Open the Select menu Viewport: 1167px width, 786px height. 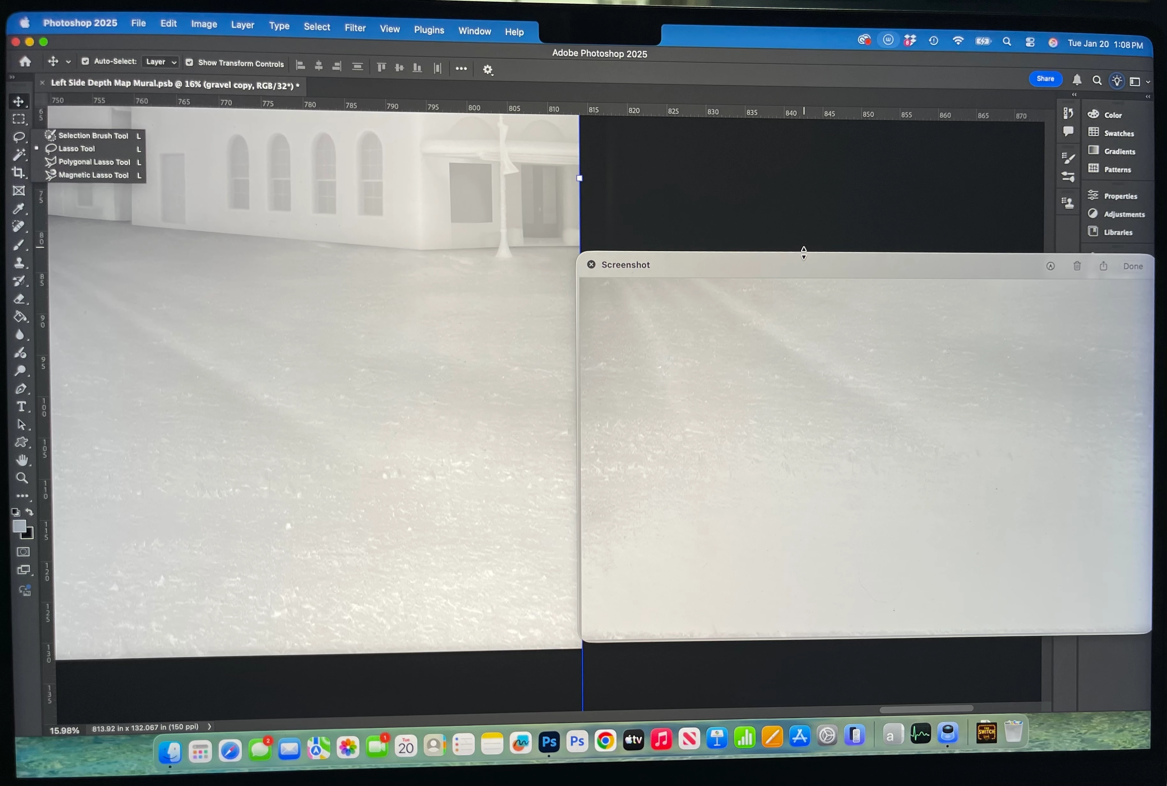click(317, 26)
